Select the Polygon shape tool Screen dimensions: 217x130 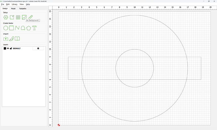(x=29, y=28)
